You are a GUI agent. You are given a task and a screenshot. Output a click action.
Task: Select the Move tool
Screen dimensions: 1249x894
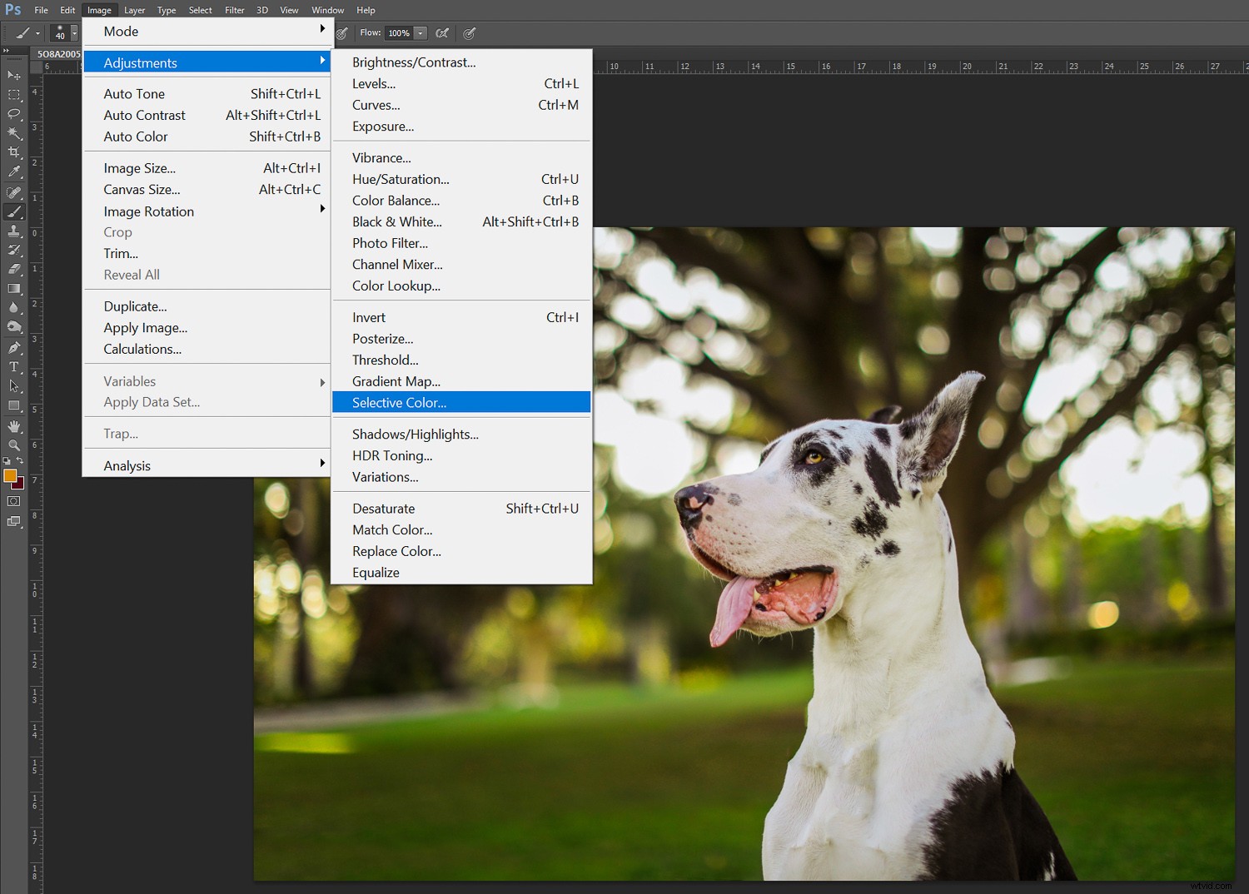[13, 75]
